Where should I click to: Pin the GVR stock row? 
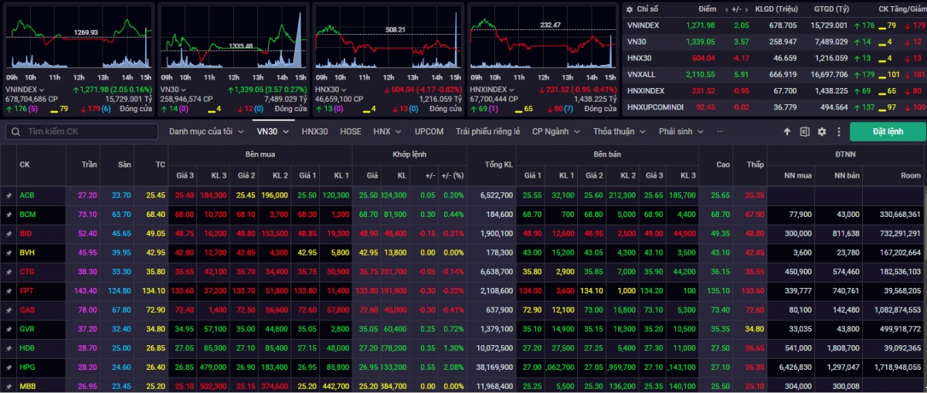pos(8,329)
